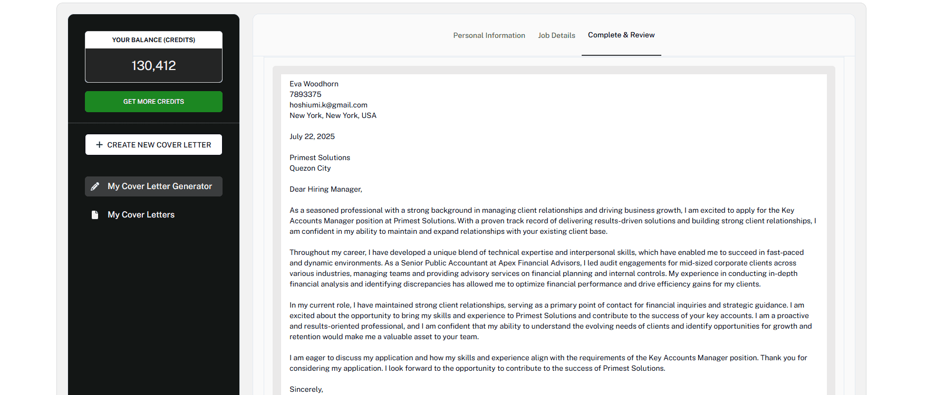Click the name Eva Woodhorn atop the letter

(314, 84)
